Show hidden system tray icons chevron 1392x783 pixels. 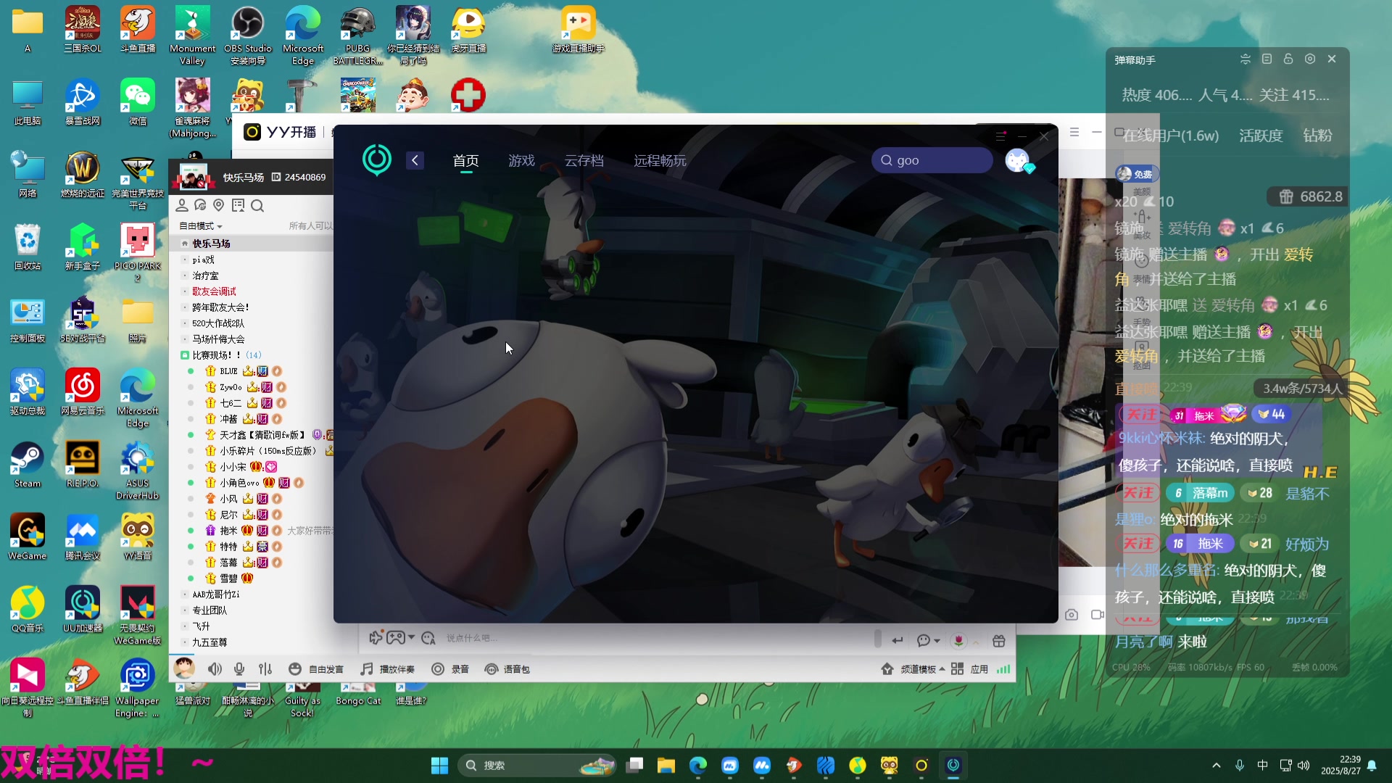pyautogui.click(x=1217, y=766)
